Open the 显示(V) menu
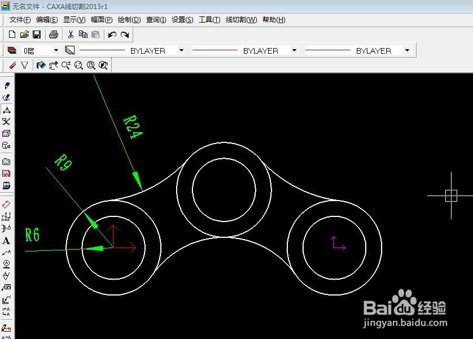 point(74,20)
